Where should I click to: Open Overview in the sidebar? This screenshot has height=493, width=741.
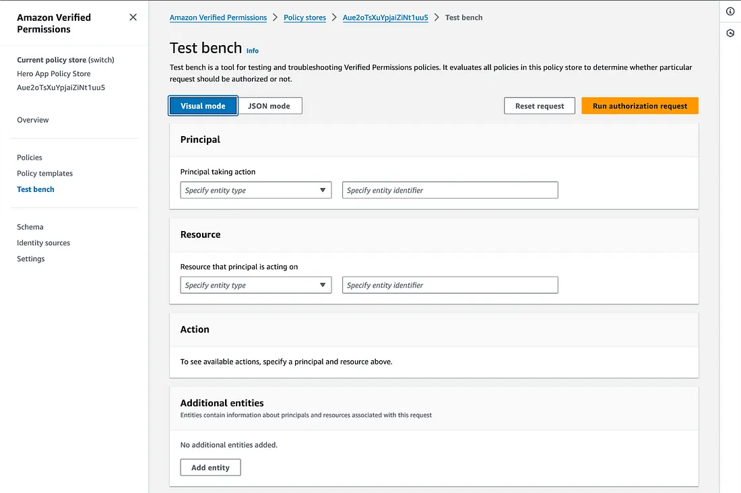[x=32, y=120]
